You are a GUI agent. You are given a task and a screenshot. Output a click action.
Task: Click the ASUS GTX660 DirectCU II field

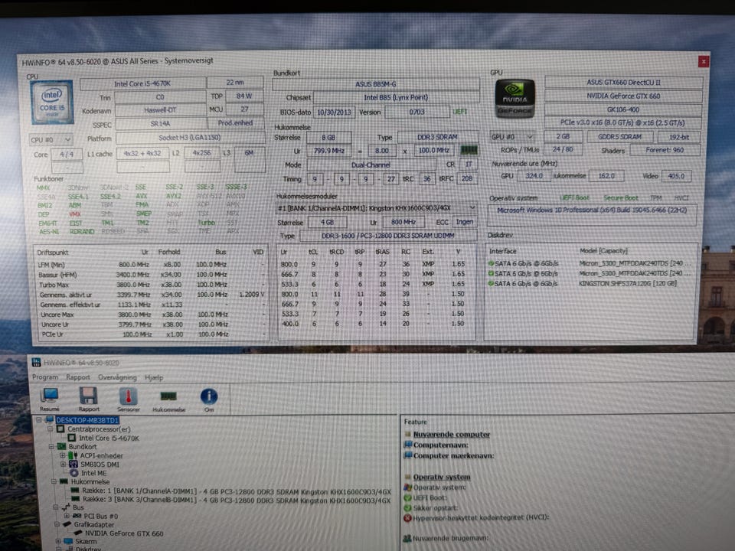click(x=623, y=83)
